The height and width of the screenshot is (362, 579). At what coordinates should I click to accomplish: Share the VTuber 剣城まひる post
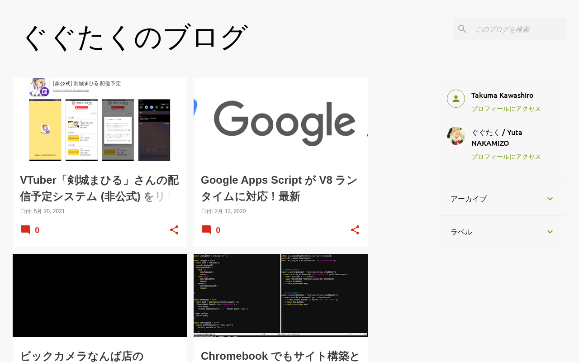(174, 230)
